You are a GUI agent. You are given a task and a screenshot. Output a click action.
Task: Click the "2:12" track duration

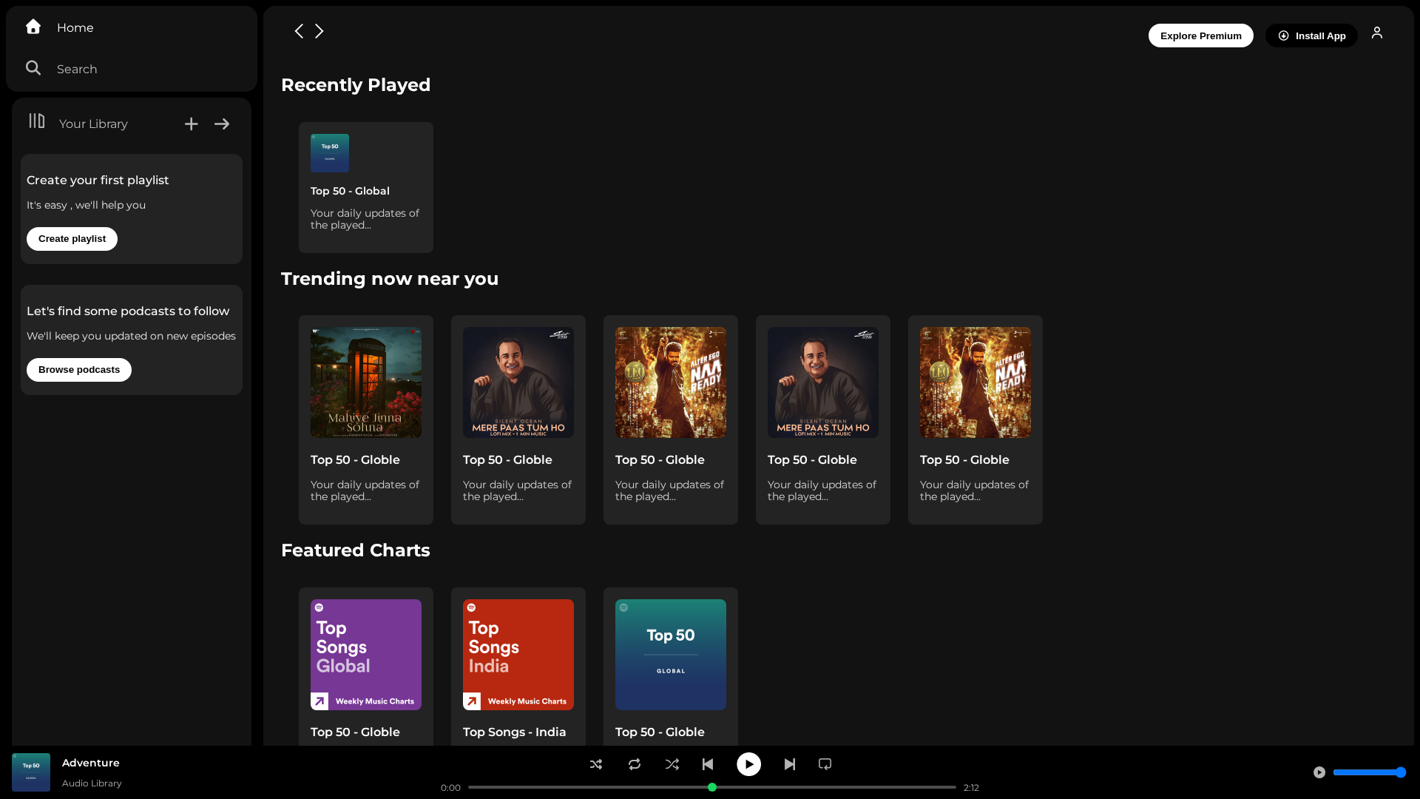(971, 788)
